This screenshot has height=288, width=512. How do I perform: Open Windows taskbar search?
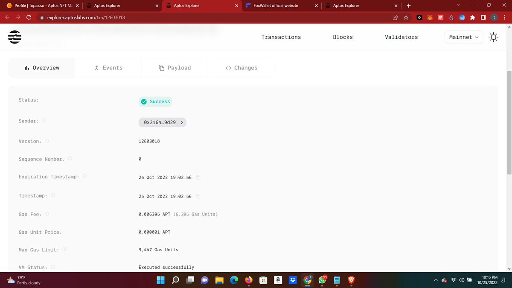175,280
